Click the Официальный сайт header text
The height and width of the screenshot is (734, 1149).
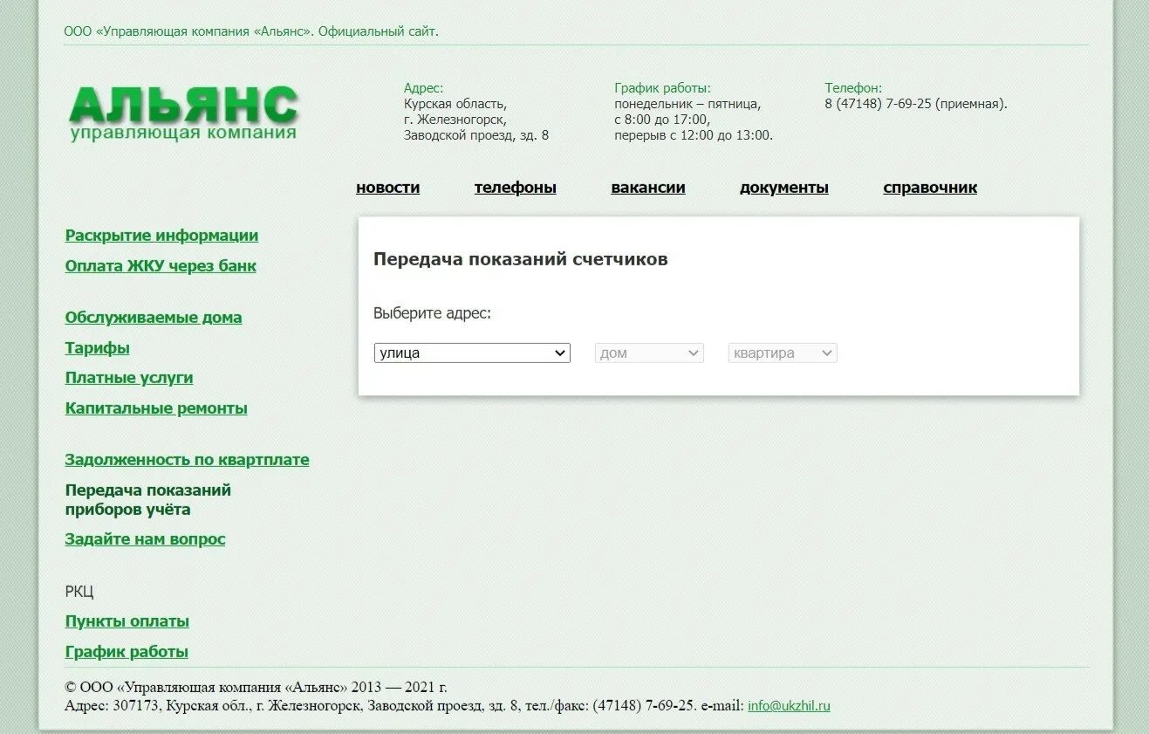tap(379, 31)
